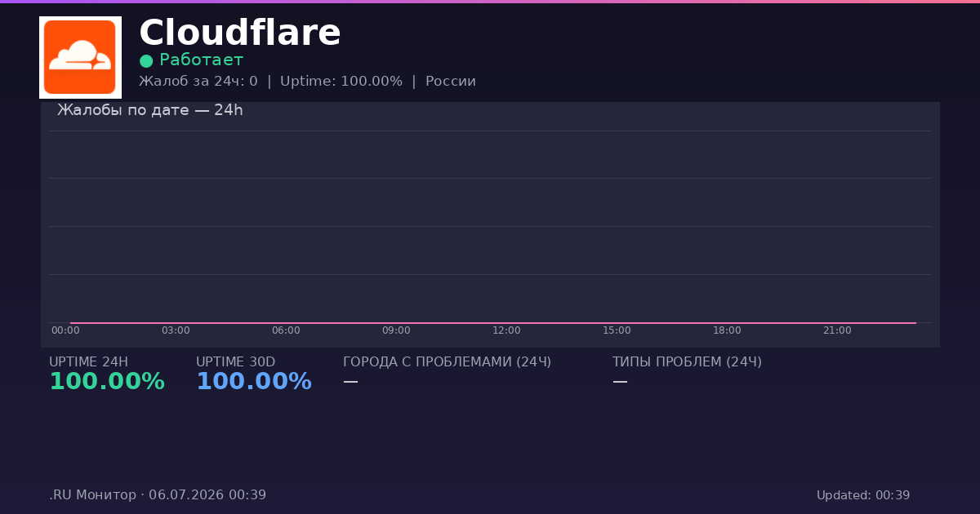Click the 09:00 time axis label

coord(396,330)
